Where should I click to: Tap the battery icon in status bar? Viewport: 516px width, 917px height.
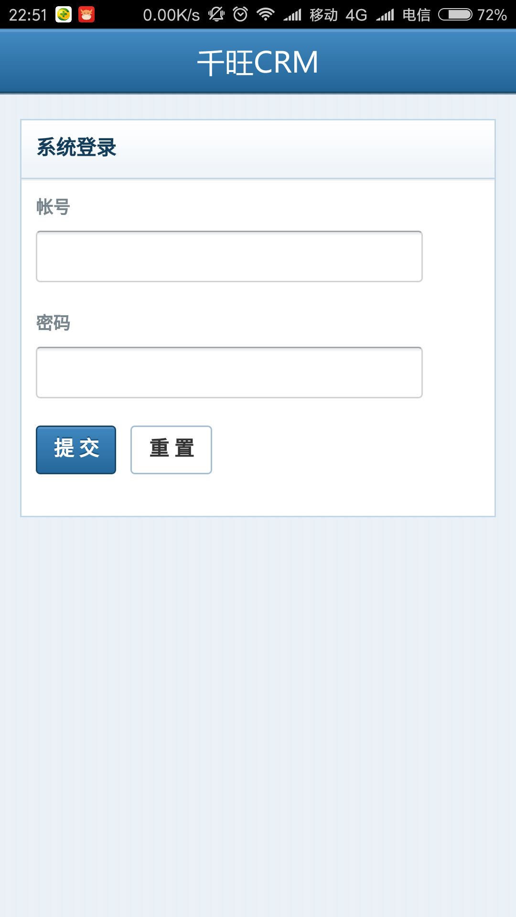(x=455, y=14)
